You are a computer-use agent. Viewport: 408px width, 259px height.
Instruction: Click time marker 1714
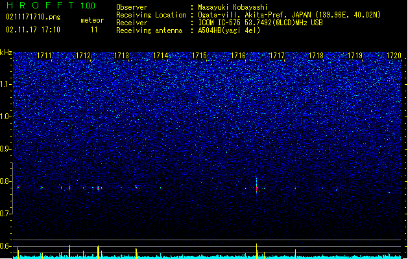click(x=161, y=56)
